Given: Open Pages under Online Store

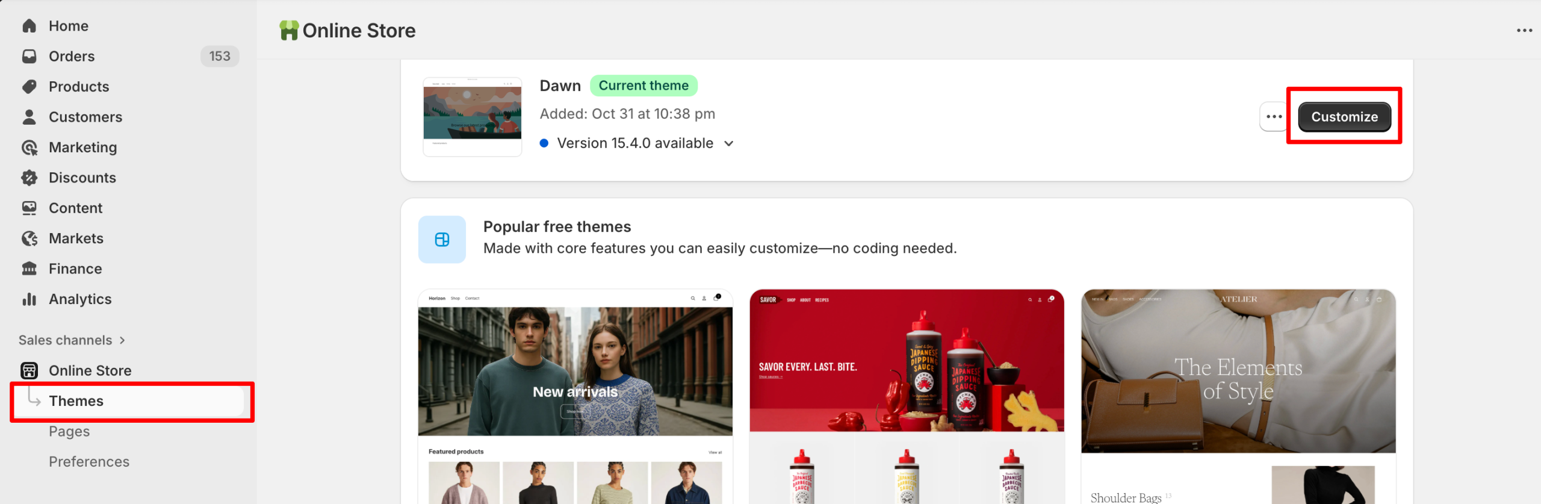Looking at the screenshot, I should 69,431.
